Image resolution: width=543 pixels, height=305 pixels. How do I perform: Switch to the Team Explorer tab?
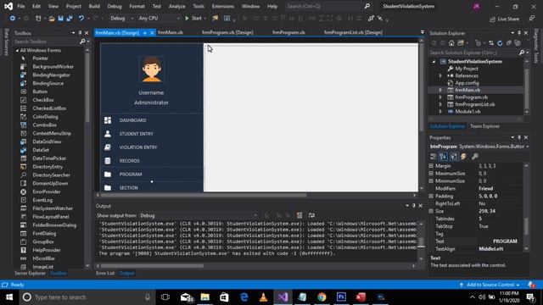click(484, 126)
